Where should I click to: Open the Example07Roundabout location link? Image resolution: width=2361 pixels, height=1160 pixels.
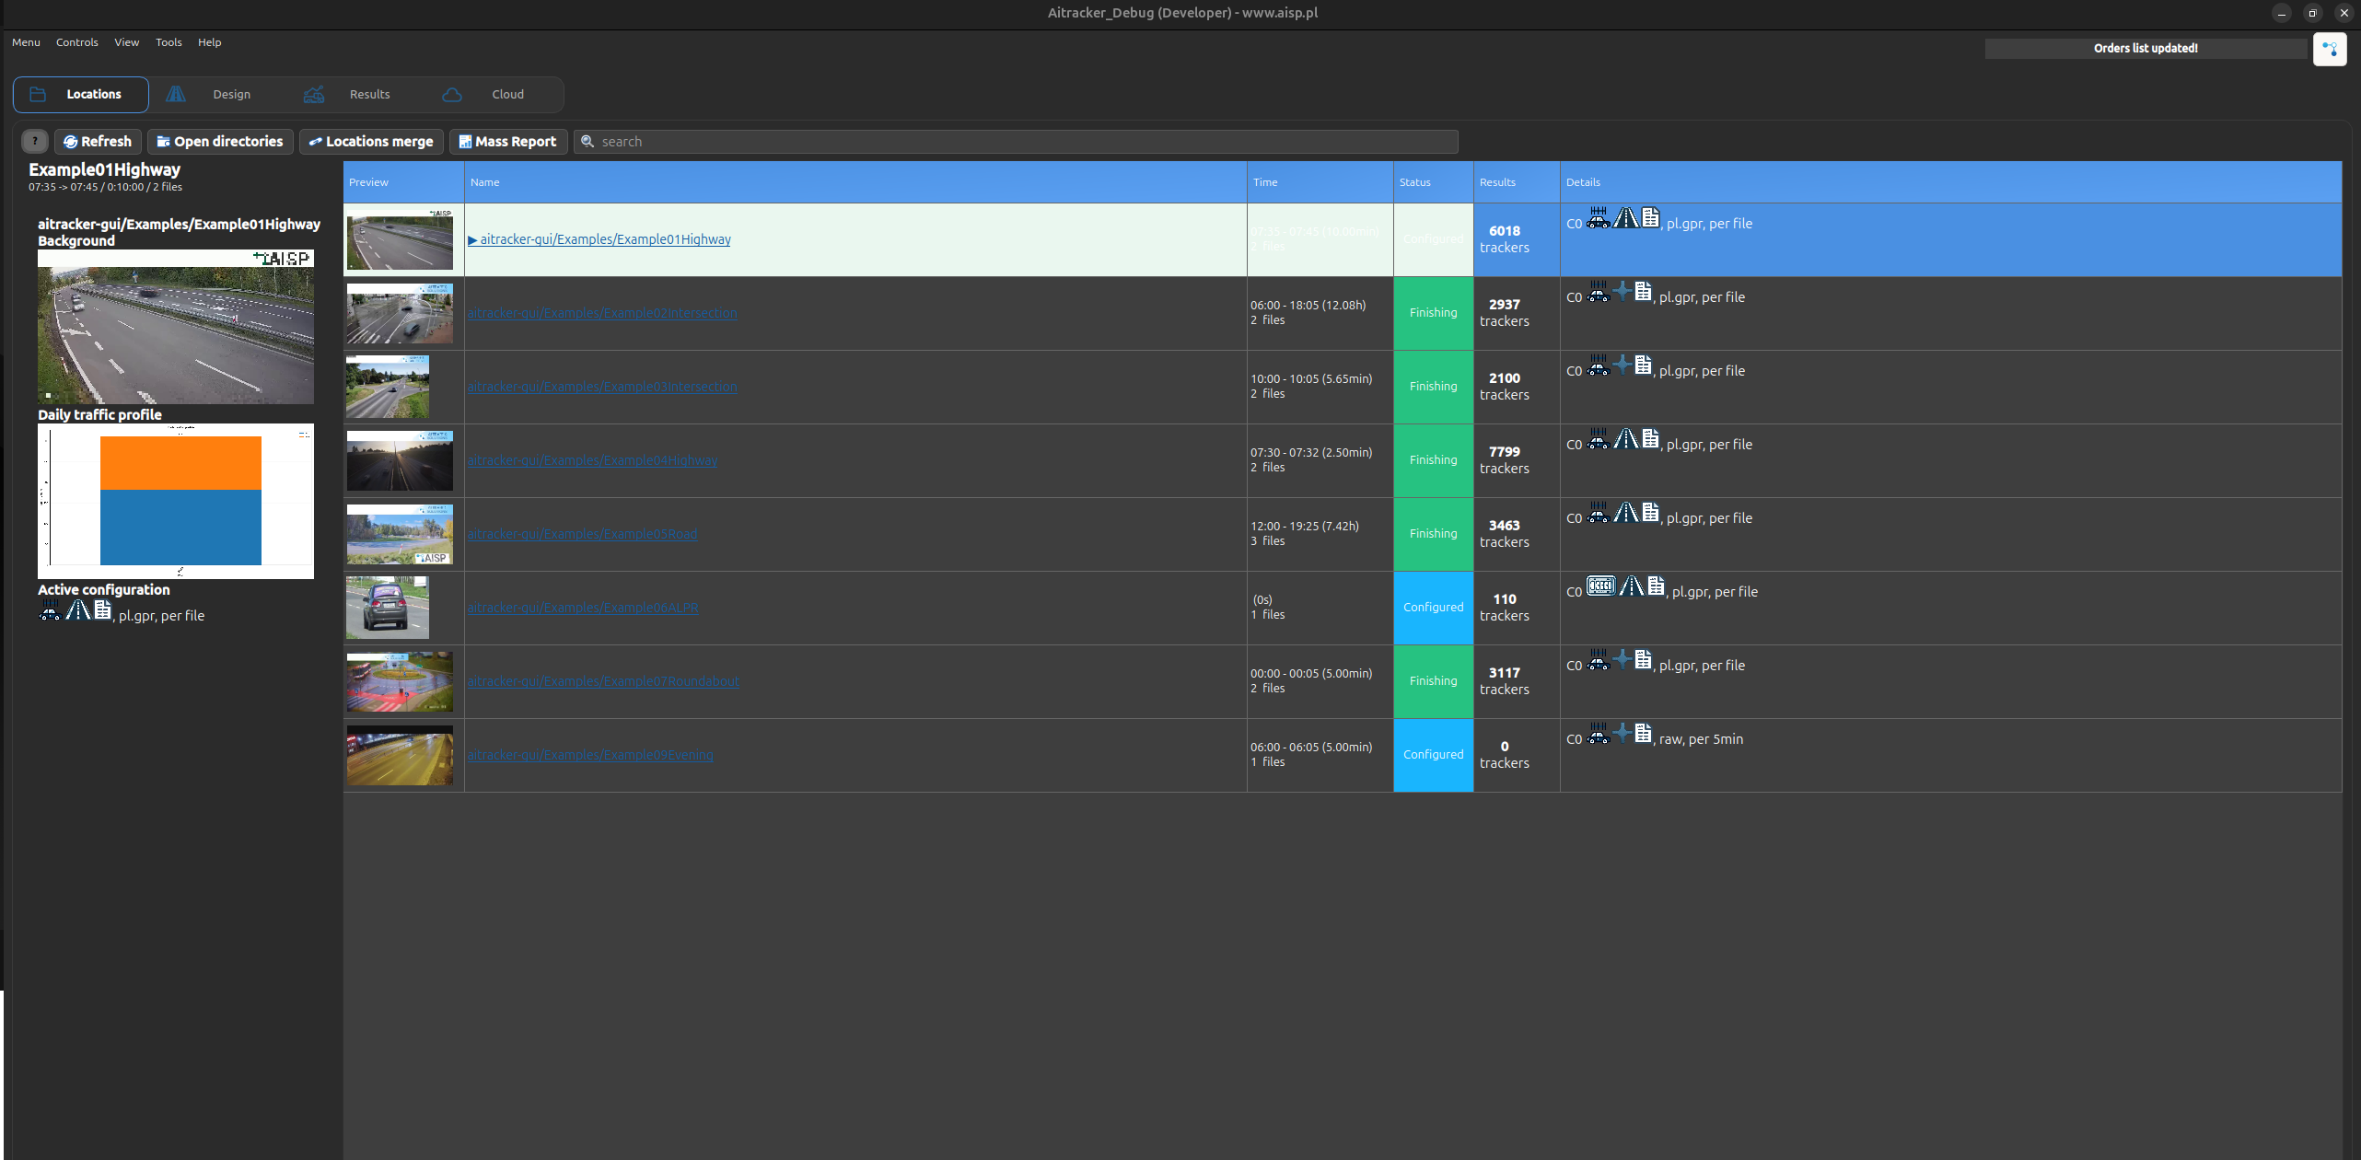[x=603, y=681]
